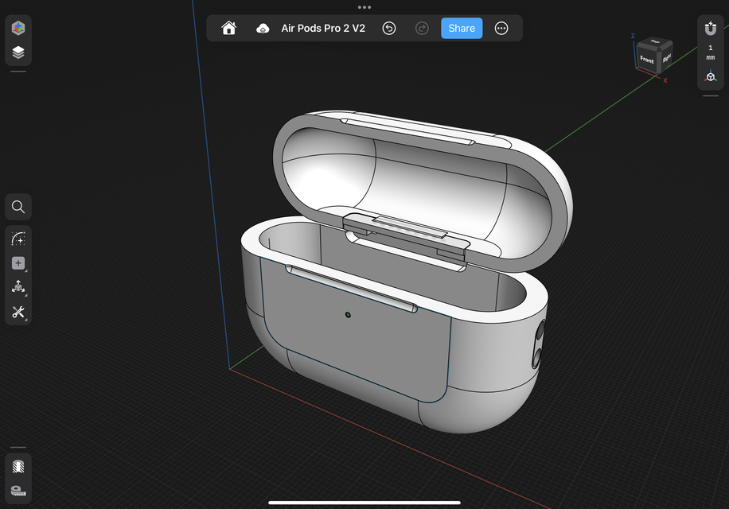Change the 1 mm grid spacing setting
This screenshot has height=509, width=729.
point(710,51)
